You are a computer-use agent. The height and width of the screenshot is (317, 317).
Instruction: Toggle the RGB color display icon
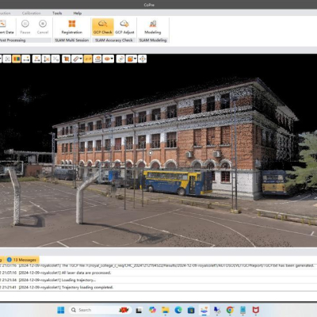[17, 59]
